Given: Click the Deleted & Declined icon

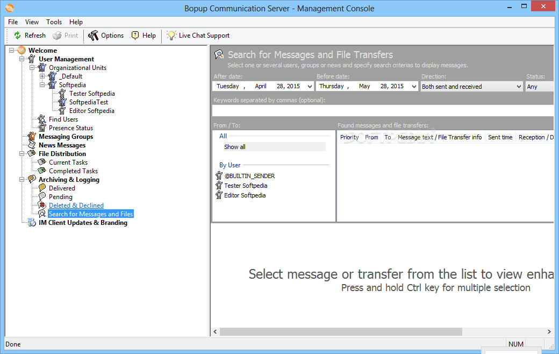Looking at the screenshot, I should (x=42, y=205).
